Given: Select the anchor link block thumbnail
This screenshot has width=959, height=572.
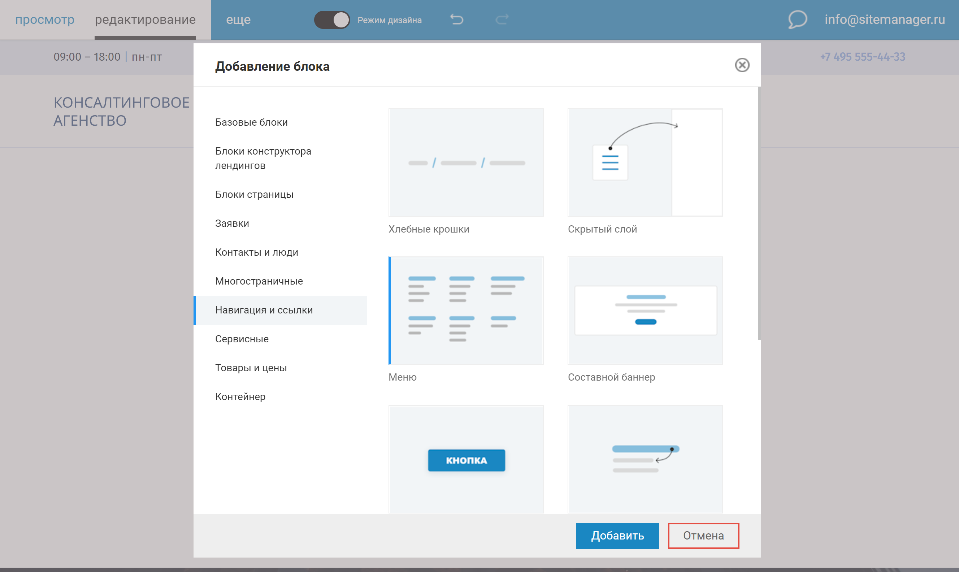Looking at the screenshot, I should pyautogui.click(x=645, y=459).
